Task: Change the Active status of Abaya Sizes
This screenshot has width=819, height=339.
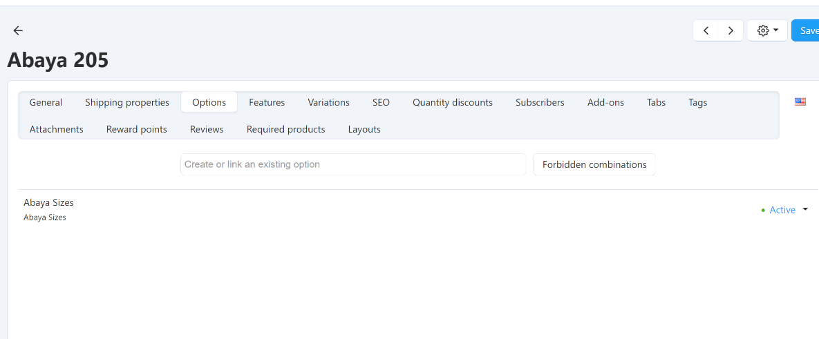Action: click(x=784, y=210)
